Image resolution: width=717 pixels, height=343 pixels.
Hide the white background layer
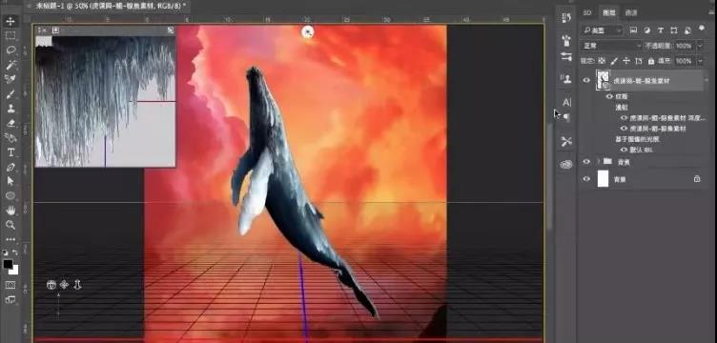click(586, 178)
